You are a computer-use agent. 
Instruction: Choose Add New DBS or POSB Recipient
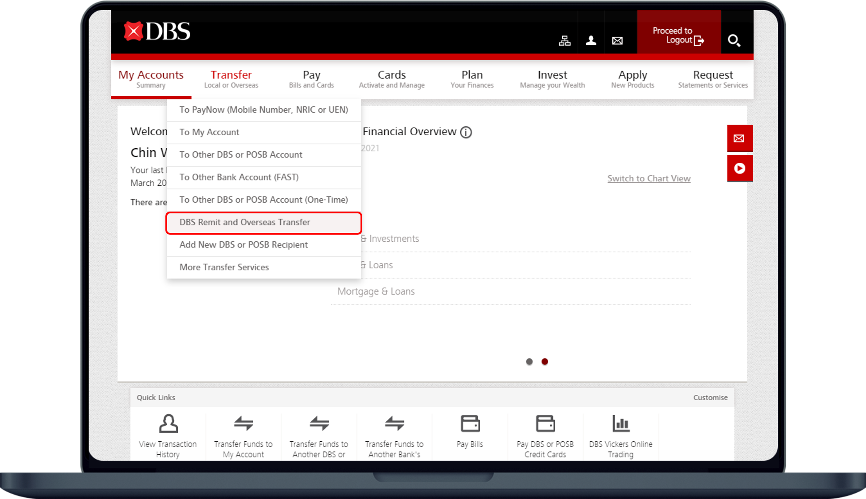(x=264, y=245)
